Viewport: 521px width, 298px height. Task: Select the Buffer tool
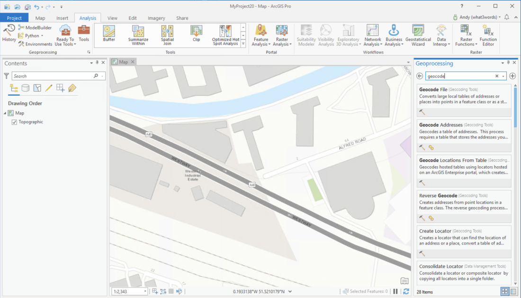tap(109, 34)
